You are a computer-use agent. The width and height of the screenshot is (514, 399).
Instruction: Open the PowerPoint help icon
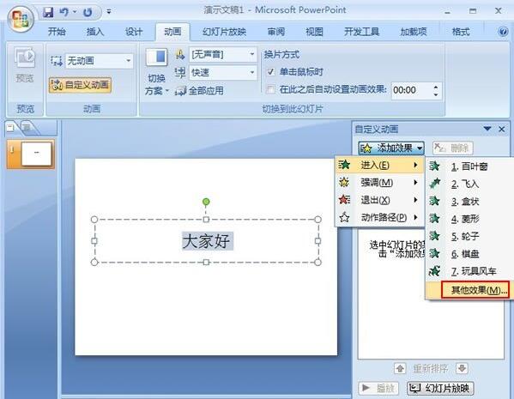click(x=503, y=32)
